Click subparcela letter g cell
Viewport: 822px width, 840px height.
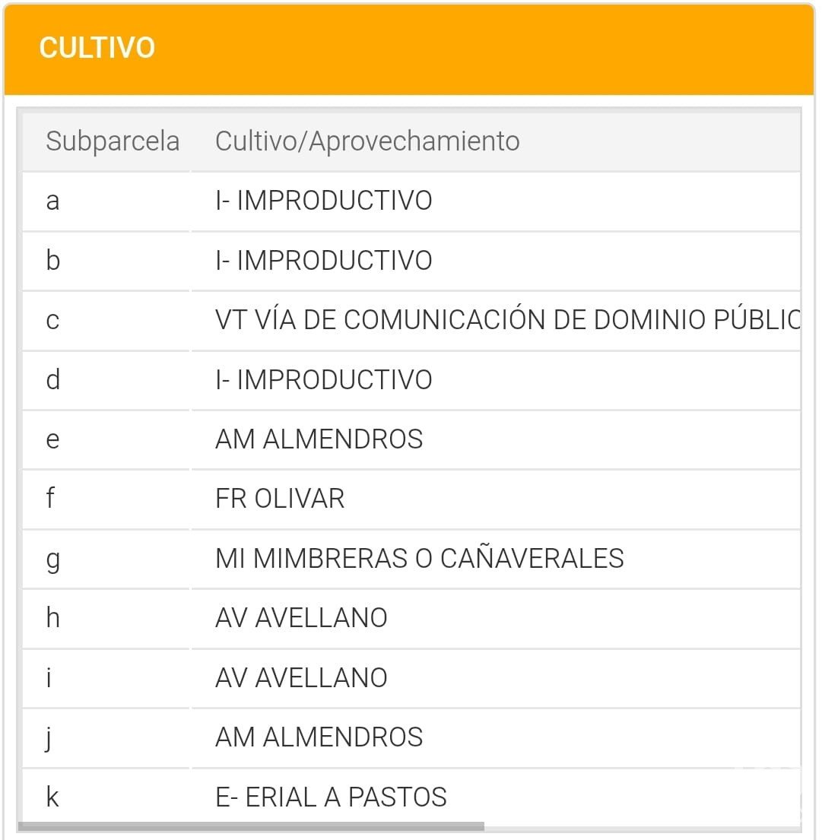point(52,559)
